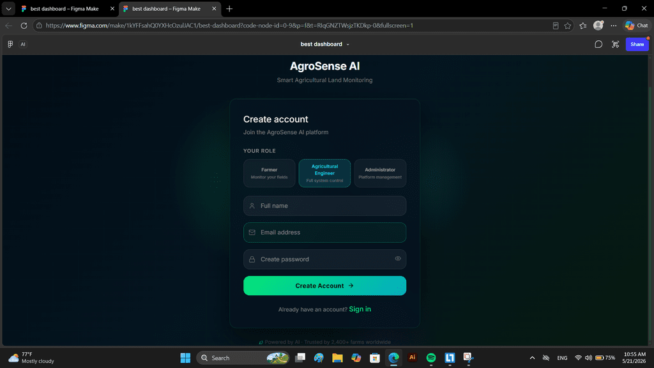654x368 pixels.
Task: Click the browser back arrow
Action: pyautogui.click(x=9, y=26)
